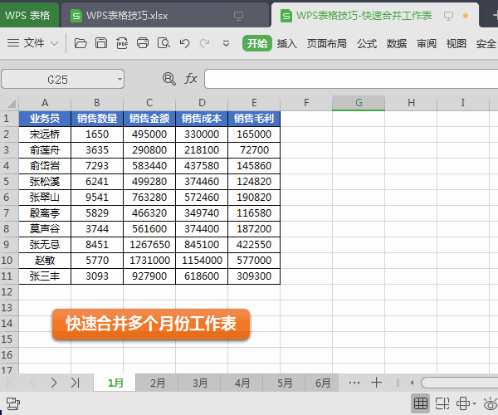Expand the quick access toolbar customize arrow
Screen dimensions: 498x415
tap(226, 43)
